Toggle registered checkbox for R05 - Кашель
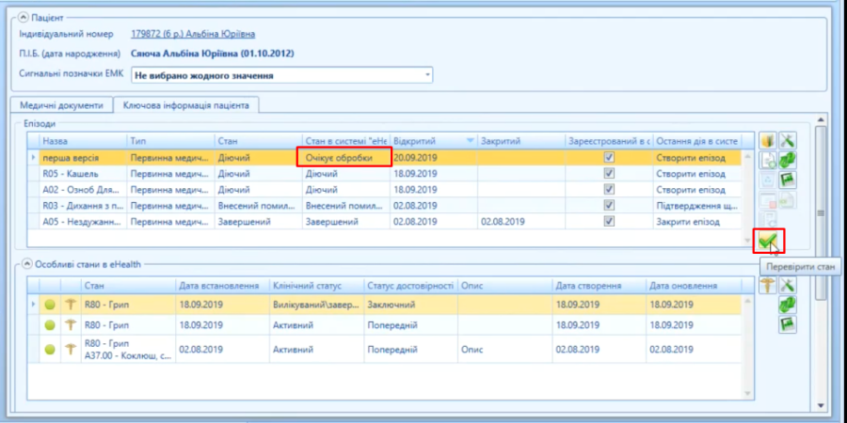 [609, 174]
